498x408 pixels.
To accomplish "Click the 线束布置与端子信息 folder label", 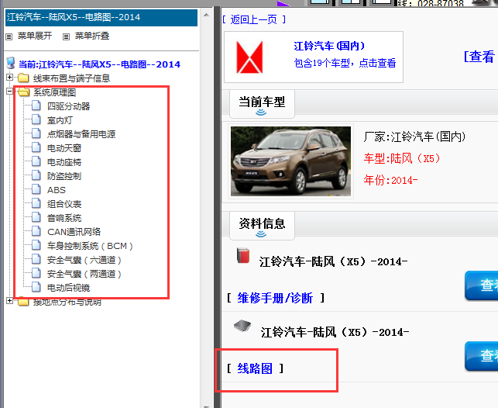I will tap(72, 78).
